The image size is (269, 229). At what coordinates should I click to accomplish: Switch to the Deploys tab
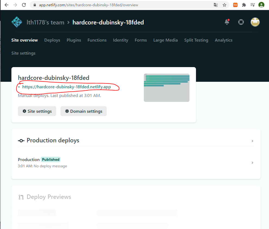[x=52, y=40]
